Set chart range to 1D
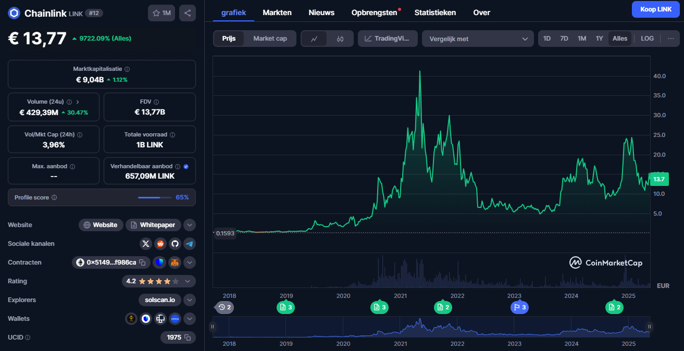The image size is (684, 351). [x=547, y=39]
